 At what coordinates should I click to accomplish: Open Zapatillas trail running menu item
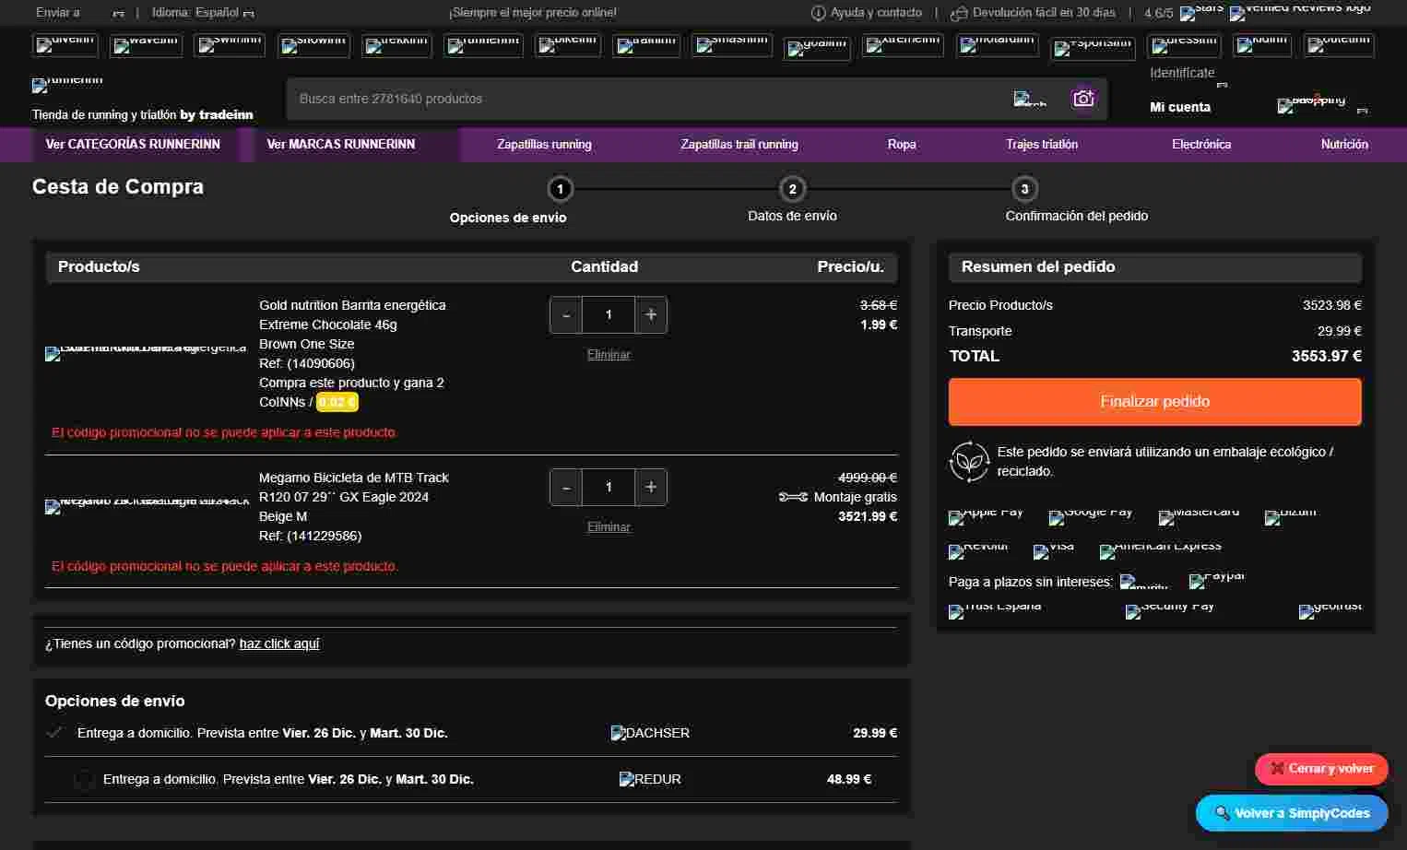[739, 145]
